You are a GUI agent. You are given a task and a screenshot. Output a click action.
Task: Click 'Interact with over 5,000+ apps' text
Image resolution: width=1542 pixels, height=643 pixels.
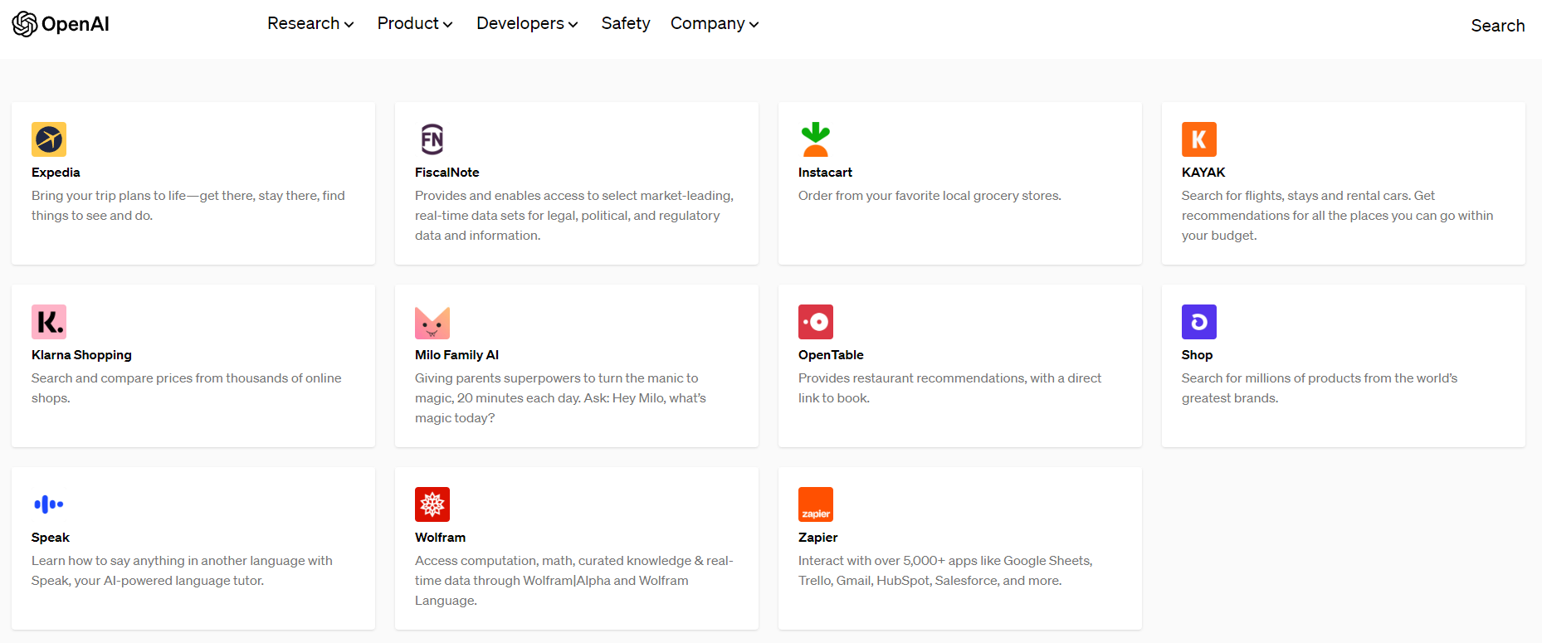point(945,571)
